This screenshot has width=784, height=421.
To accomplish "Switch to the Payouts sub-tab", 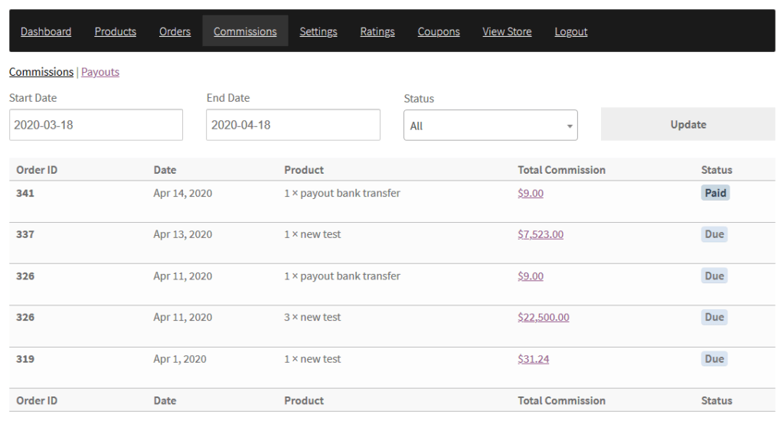I will coord(100,72).
